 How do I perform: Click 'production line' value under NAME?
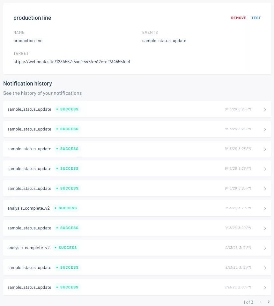pos(28,41)
